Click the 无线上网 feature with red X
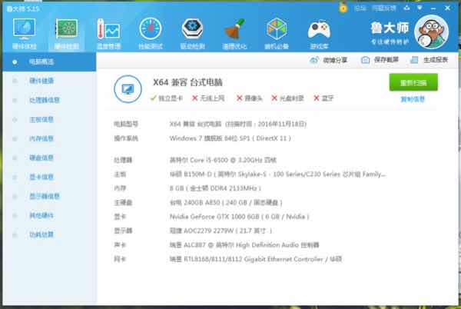461x309 pixels. [208, 98]
